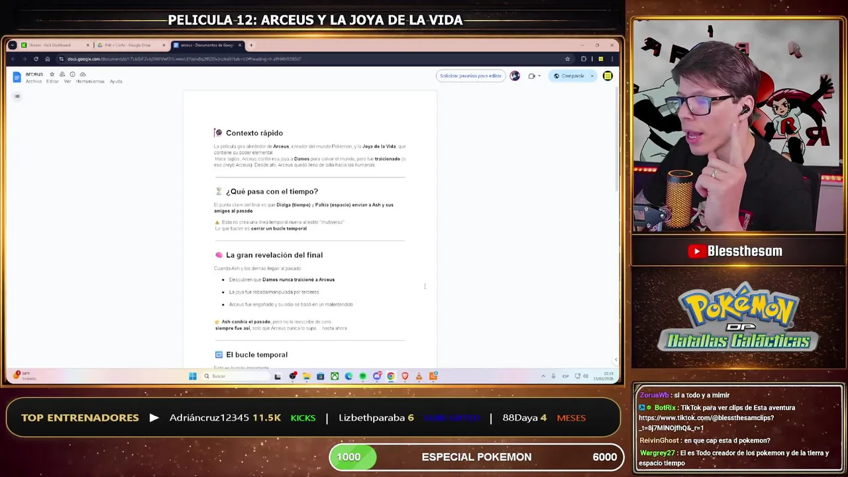Click the El bucle temporal heading
The image size is (848, 477).
[256, 354]
